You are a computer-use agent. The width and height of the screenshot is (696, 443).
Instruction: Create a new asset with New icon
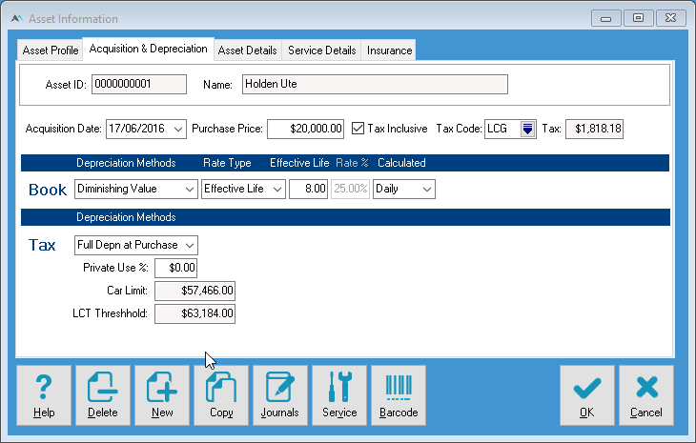[162, 394]
